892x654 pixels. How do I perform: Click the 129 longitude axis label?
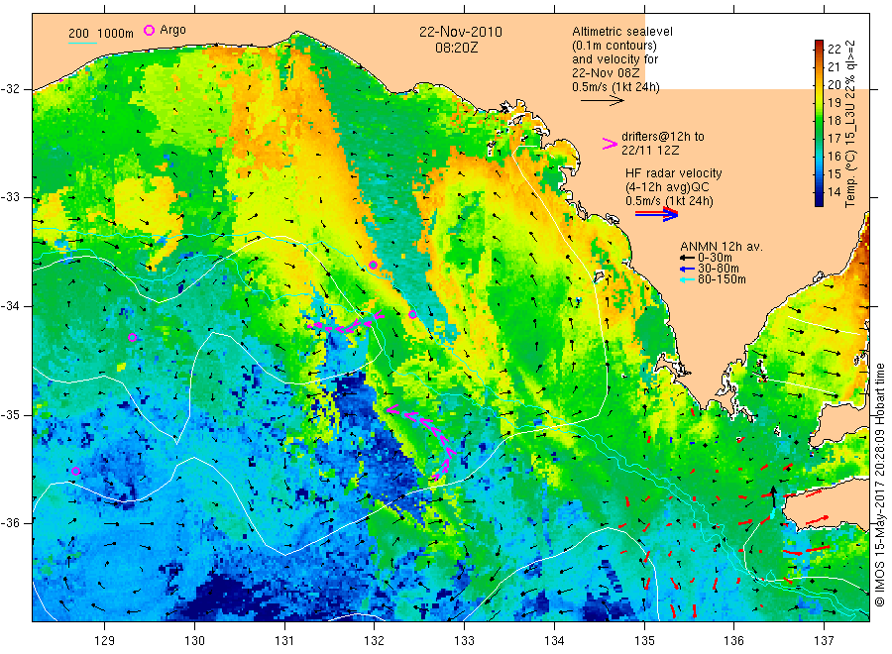click(105, 641)
